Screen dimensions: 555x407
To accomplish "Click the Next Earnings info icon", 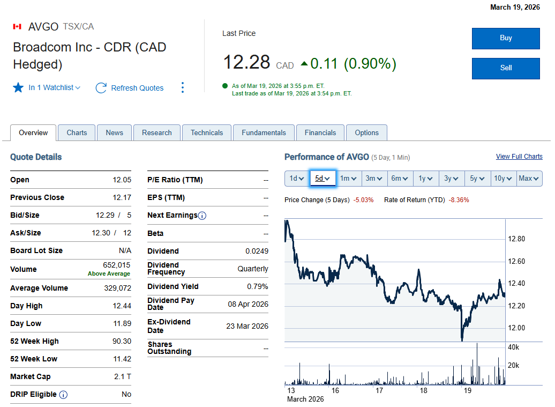I will click(x=202, y=216).
